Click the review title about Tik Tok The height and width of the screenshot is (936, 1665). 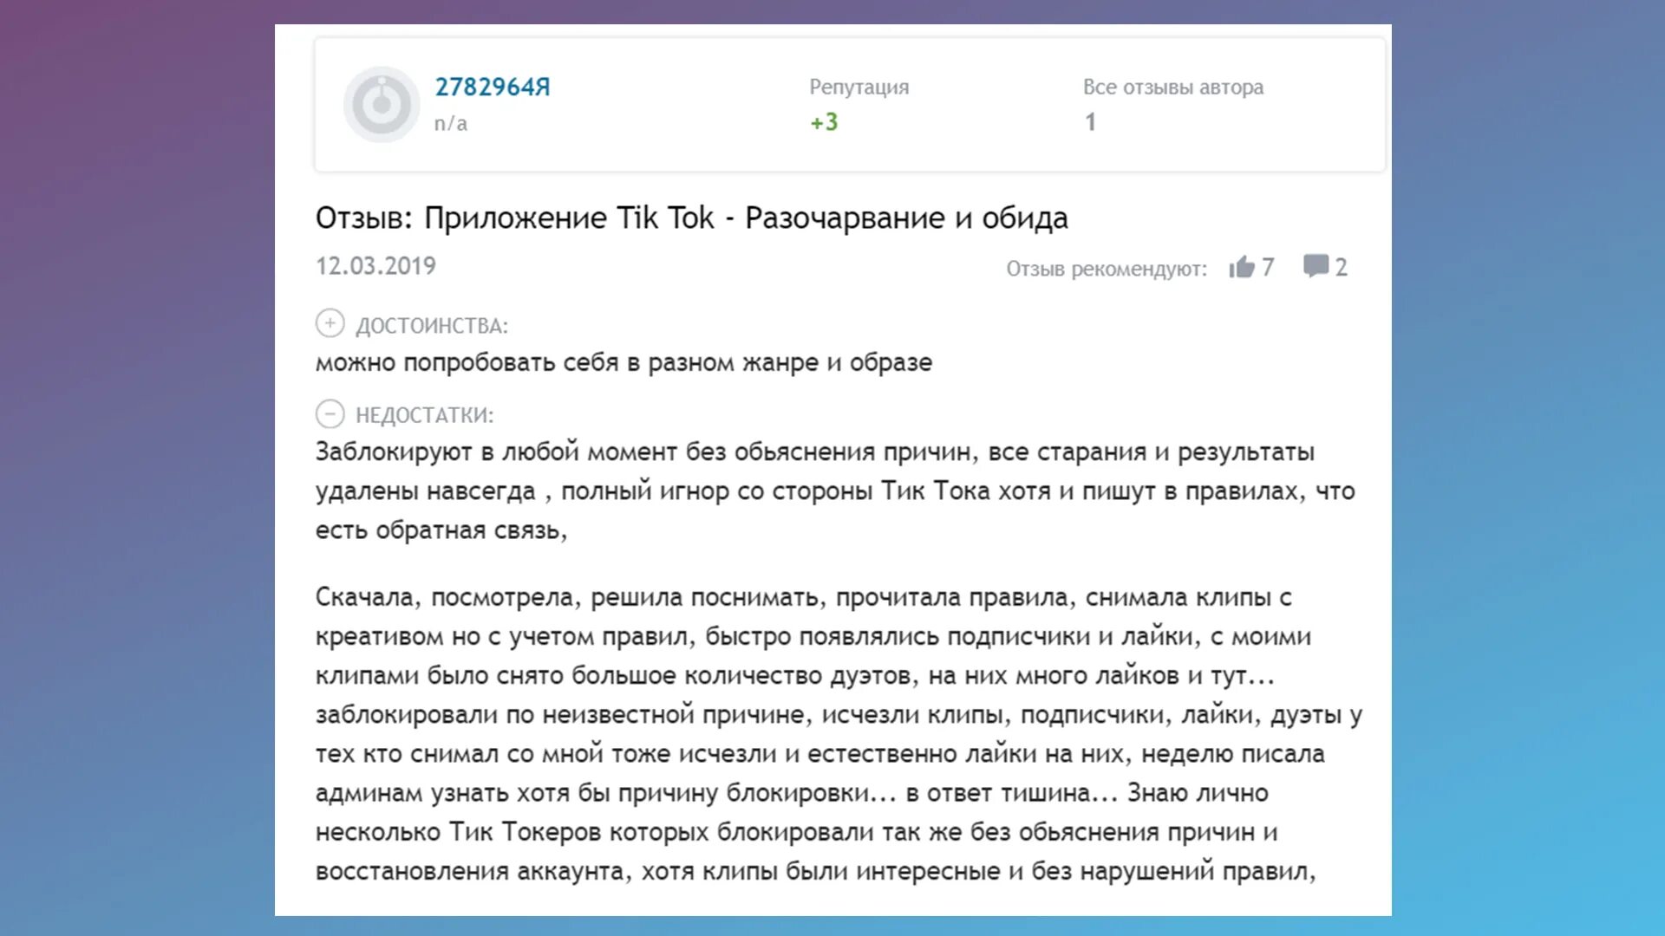(x=691, y=218)
